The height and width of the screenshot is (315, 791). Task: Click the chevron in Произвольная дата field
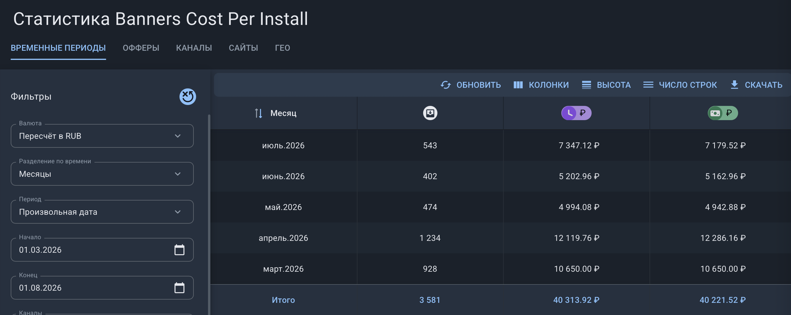pyautogui.click(x=177, y=212)
